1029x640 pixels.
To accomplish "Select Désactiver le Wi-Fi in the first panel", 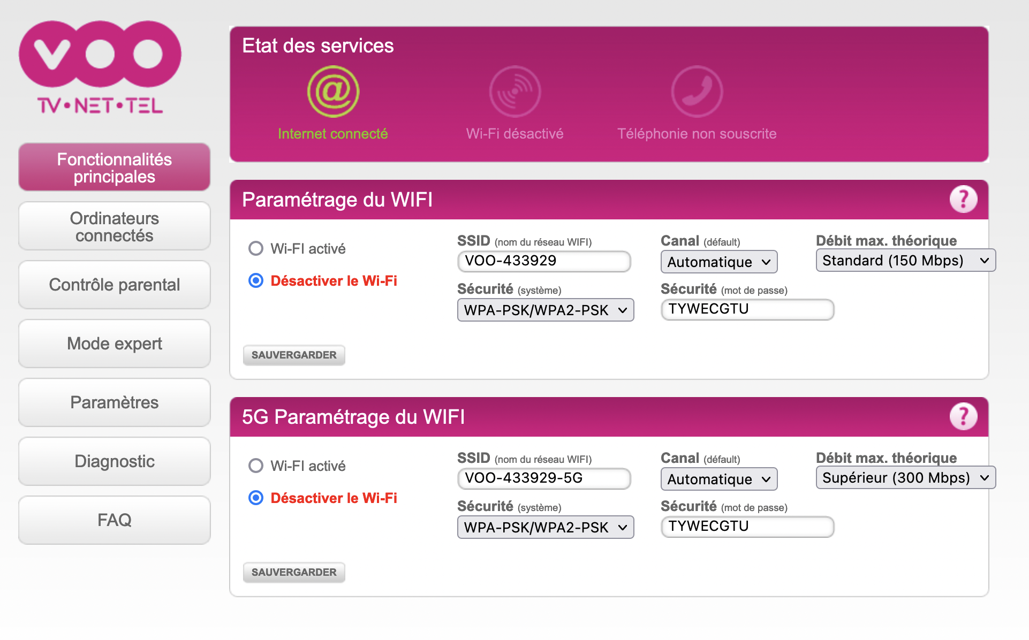I will tap(256, 280).
